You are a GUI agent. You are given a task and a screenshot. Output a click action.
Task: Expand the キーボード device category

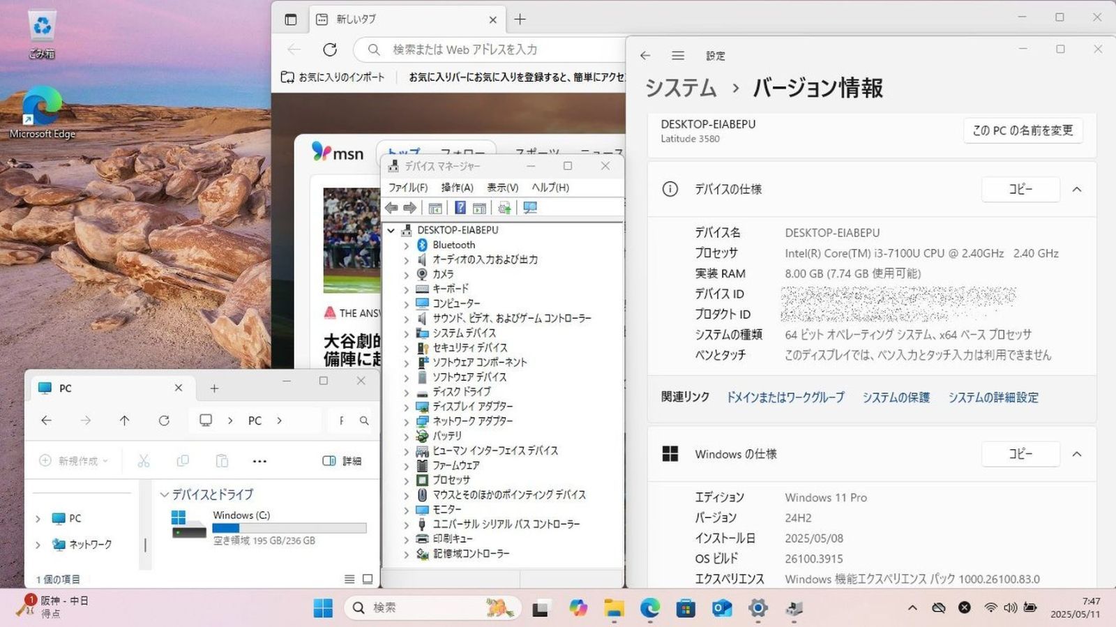(x=407, y=289)
